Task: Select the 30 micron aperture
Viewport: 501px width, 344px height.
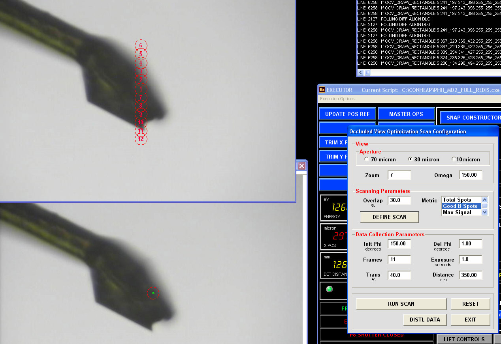Action: click(x=411, y=159)
